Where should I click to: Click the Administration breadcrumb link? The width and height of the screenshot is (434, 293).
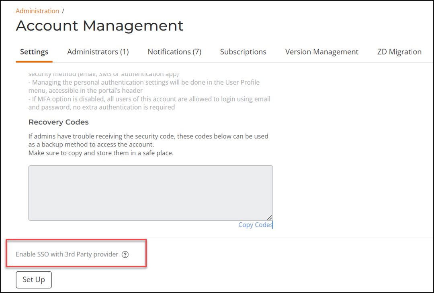[37, 11]
